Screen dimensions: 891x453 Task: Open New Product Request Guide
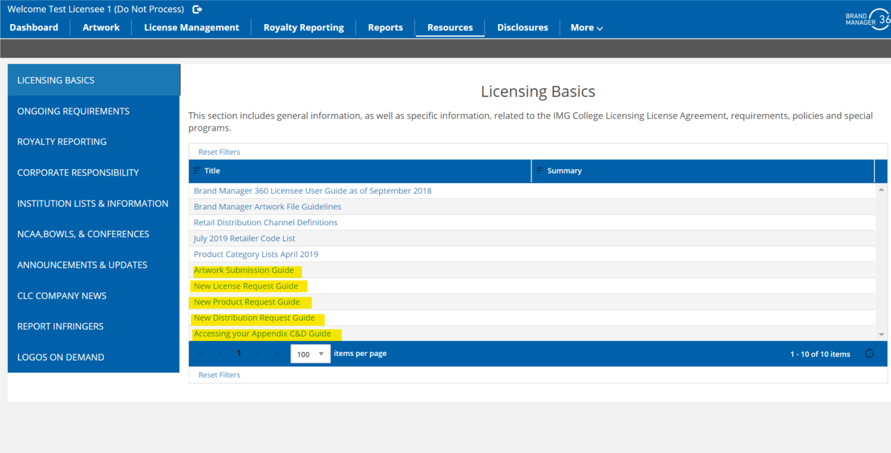click(x=246, y=302)
